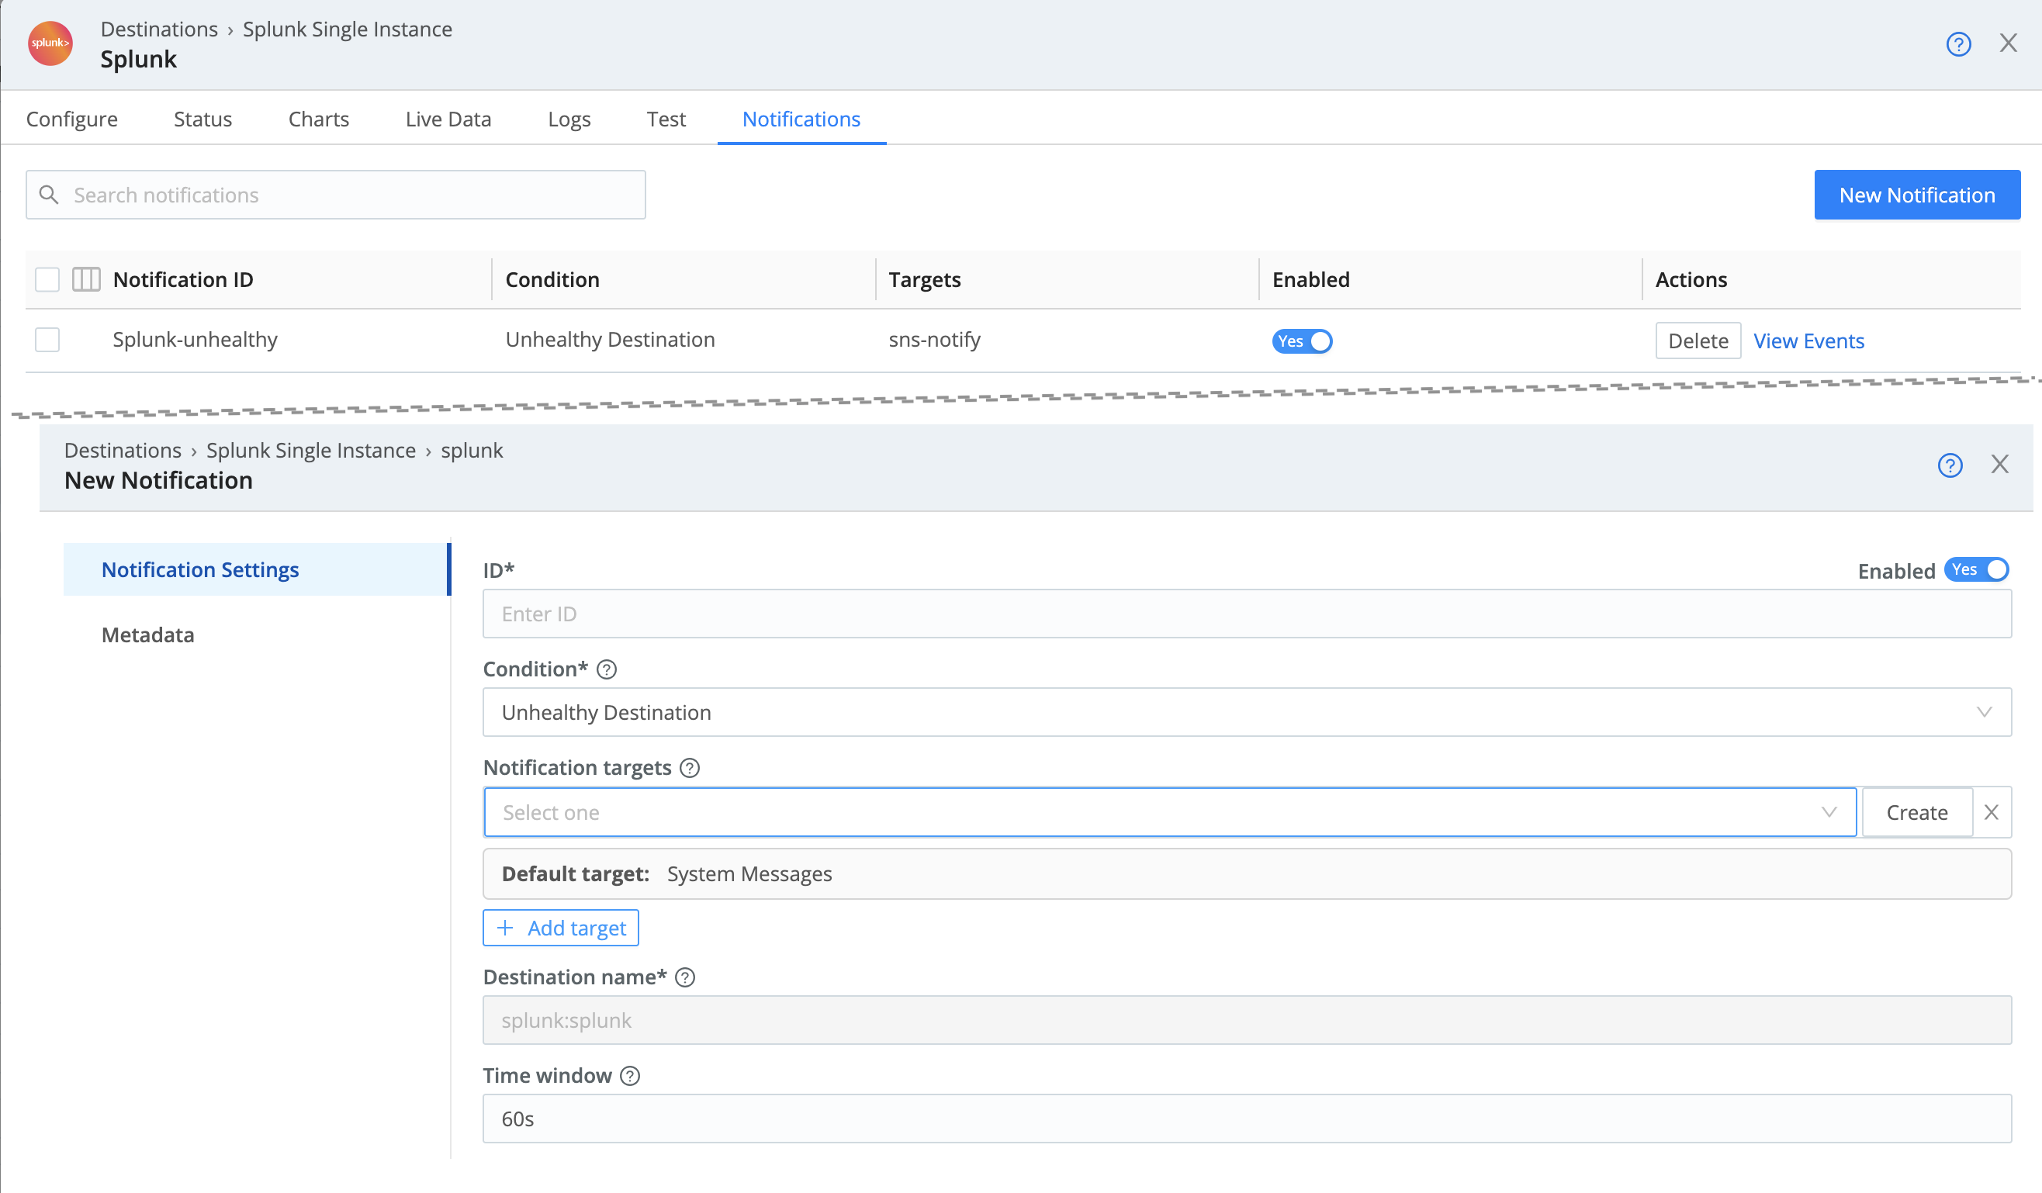Open the column settings icon in table header
2042x1193 pixels.
tap(85, 278)
